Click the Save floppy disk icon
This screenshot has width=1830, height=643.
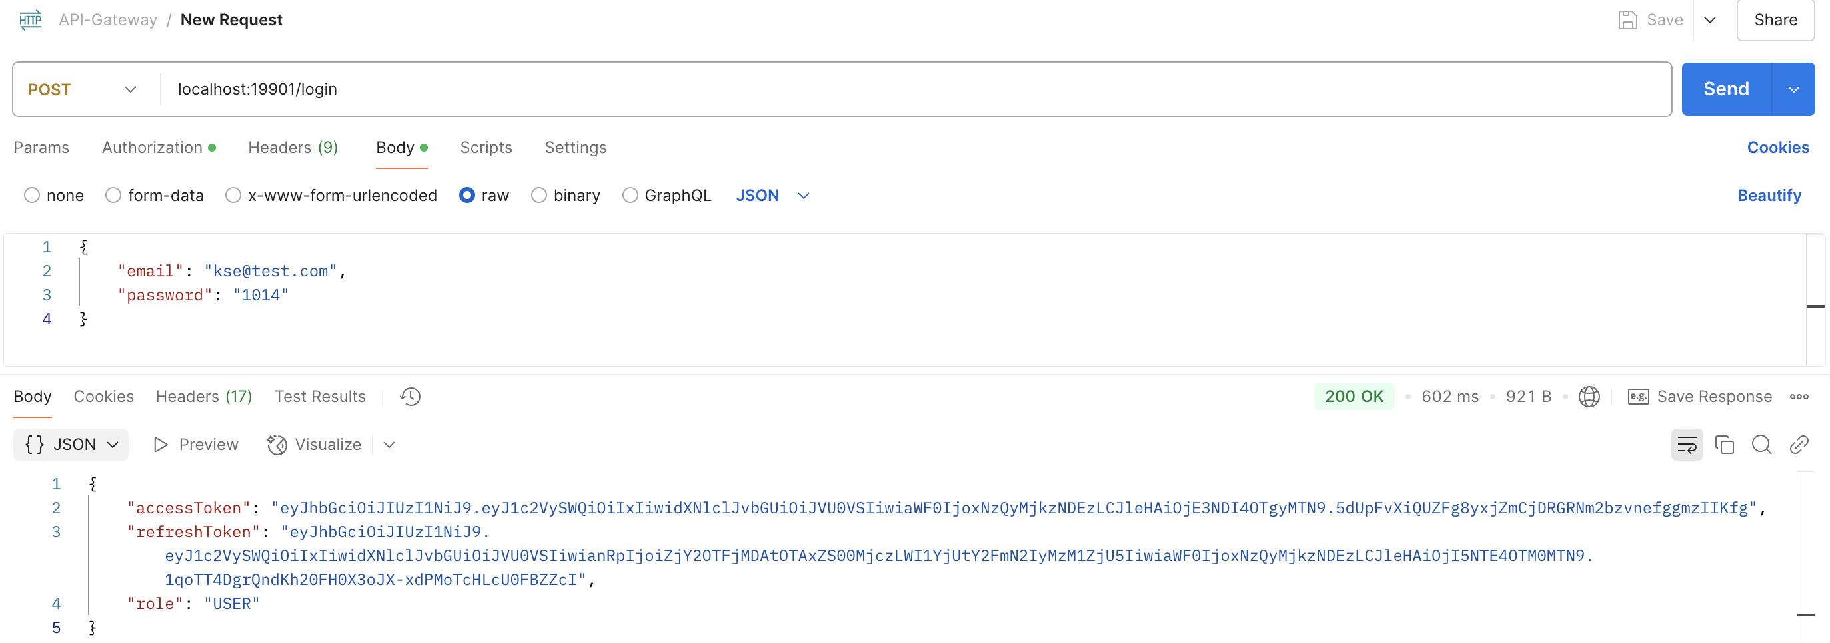[x=1627, y=20]
